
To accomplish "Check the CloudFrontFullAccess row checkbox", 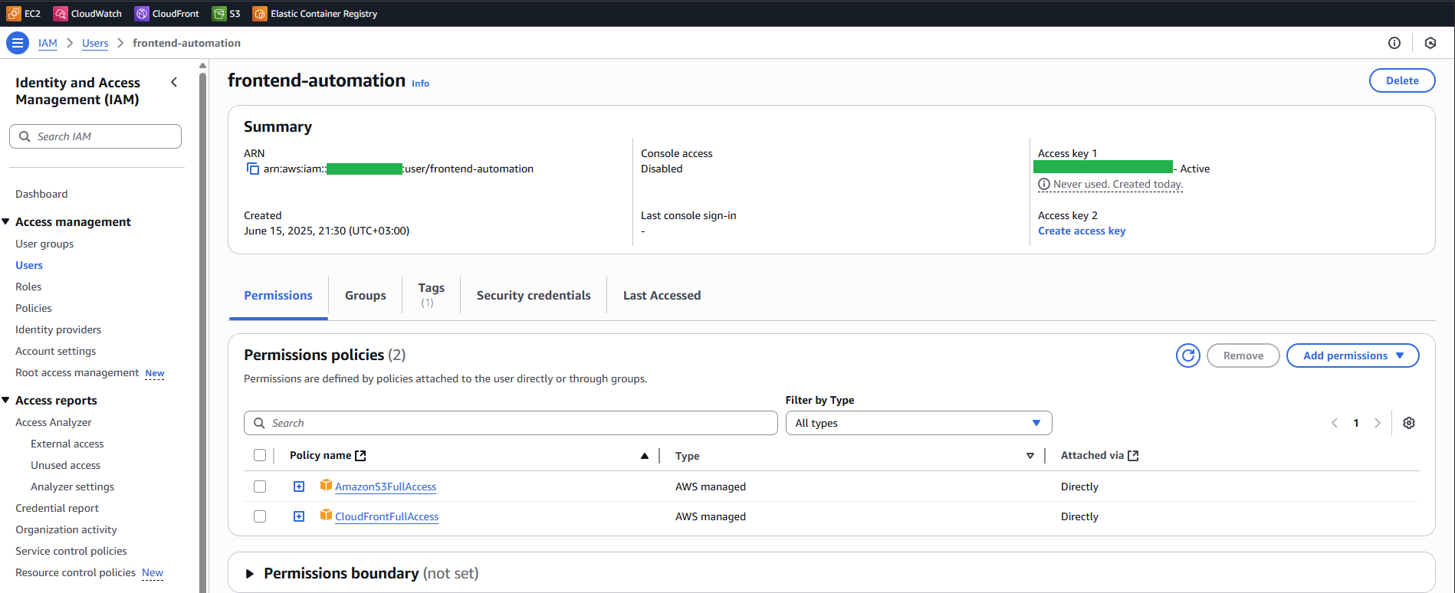I will click(x=260, y=516).
